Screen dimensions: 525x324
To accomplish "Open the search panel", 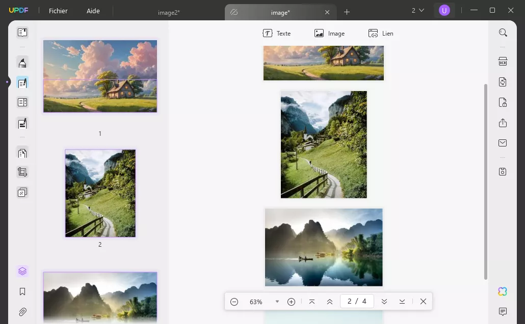I will pyautogui.click(x=503, y=32).
